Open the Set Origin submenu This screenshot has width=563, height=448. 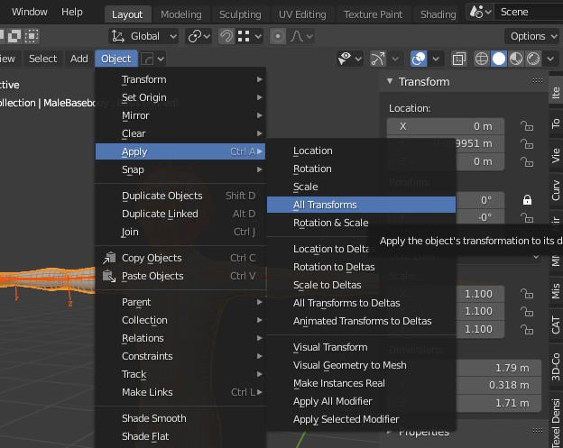(180, 97)
